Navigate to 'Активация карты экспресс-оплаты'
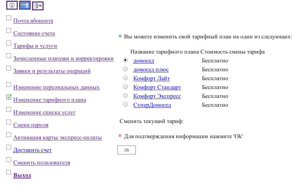This screenshot has width=302, height=188. (x=58, y=137)
